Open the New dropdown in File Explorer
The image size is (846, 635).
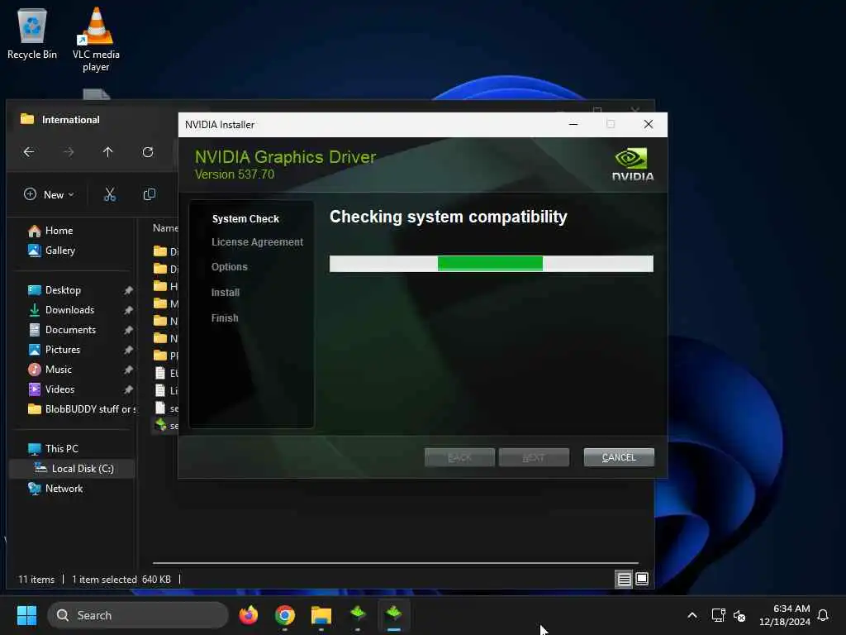coord(49,194)
